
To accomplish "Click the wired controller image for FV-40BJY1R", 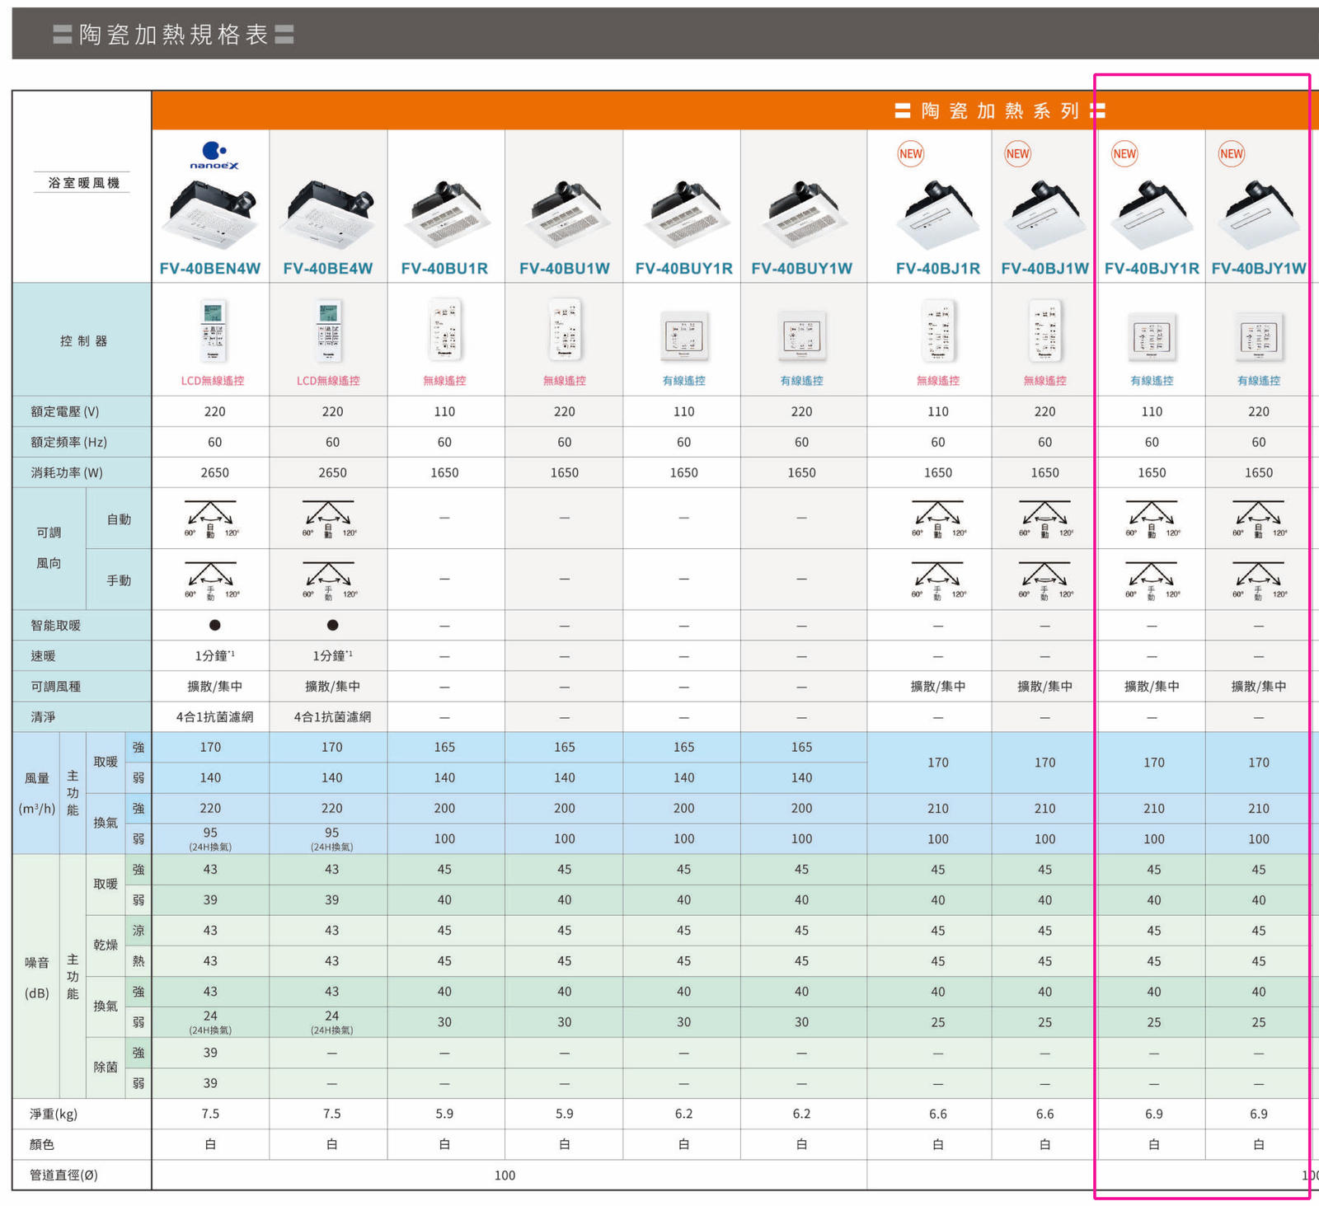I will (1152, 336).
